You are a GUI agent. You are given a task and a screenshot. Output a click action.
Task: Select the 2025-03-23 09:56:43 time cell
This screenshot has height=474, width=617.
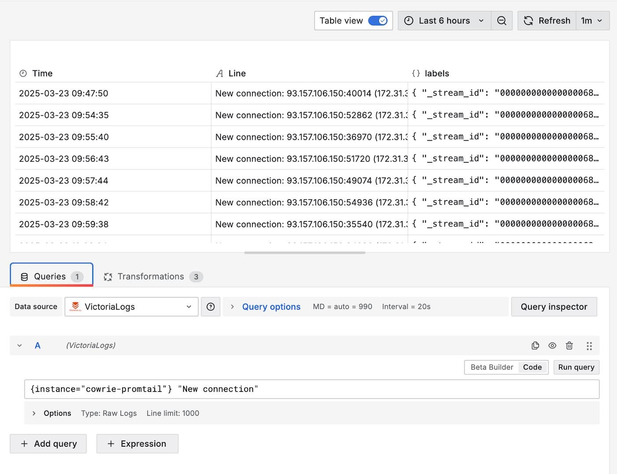click(113, 159)
